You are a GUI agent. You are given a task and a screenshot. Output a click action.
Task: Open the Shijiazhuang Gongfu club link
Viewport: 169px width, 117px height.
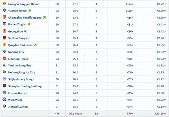coord(21,79)
